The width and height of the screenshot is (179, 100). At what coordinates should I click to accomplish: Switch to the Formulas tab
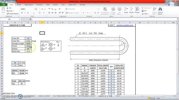(39, 5)
